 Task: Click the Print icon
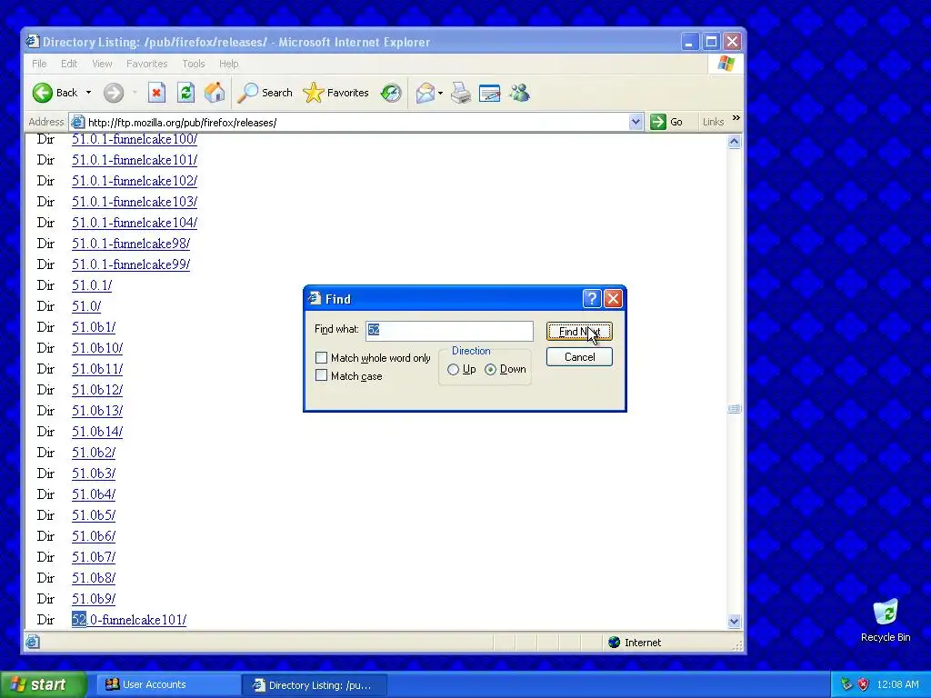point(461,93)
